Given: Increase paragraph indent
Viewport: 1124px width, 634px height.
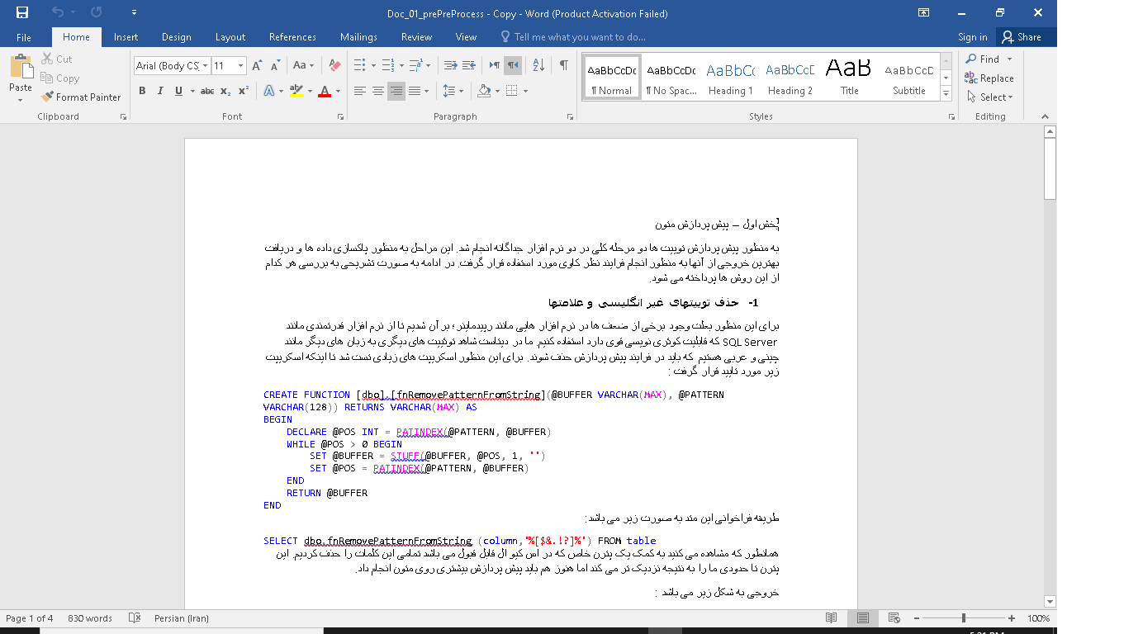Looking at the screenshot, I should (x=468, y=65).
